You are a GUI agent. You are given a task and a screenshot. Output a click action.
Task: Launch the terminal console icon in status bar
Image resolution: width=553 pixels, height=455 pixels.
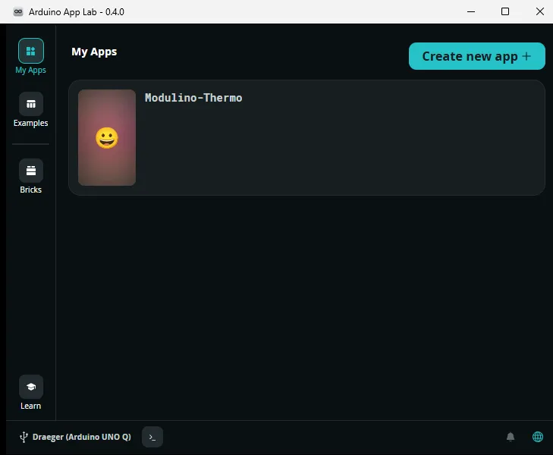152,437
